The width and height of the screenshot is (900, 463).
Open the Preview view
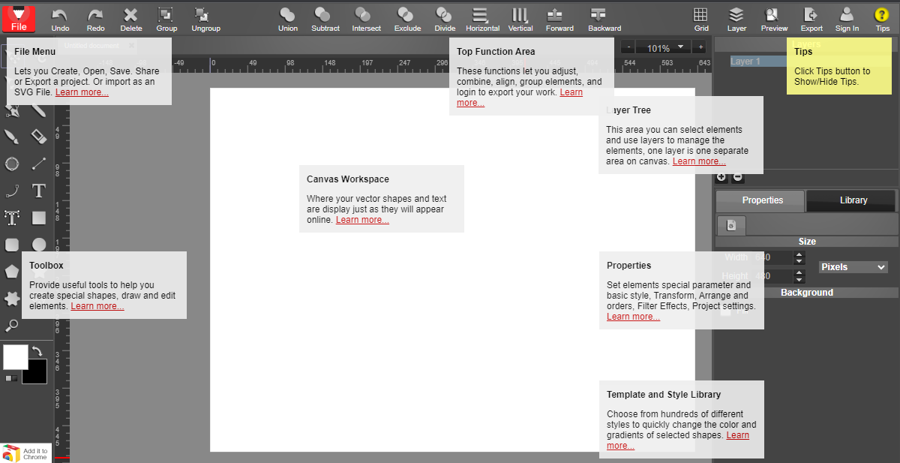click(774, 19)
